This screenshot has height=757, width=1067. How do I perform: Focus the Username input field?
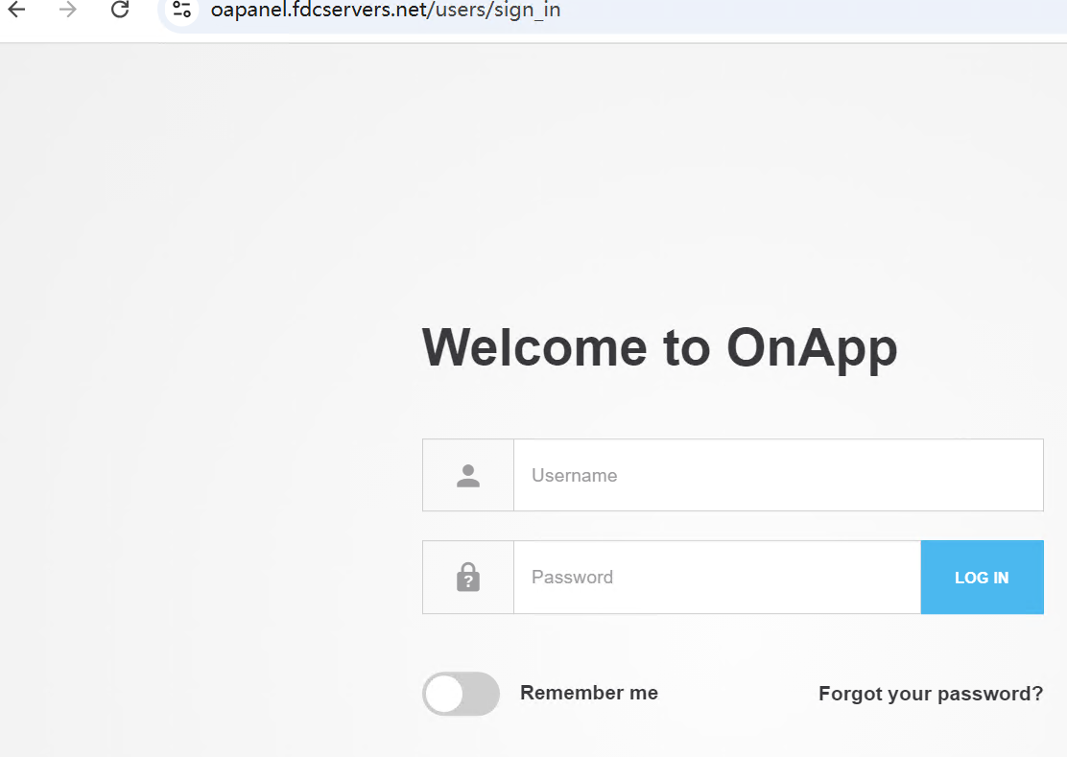click(x=777, y=476)
